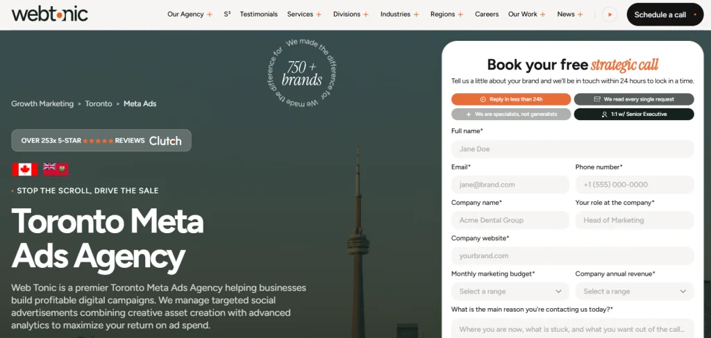Screen dimensions: 711x338
Task: Click the person icon in Senior Executive badge
Action: (605, 115)
